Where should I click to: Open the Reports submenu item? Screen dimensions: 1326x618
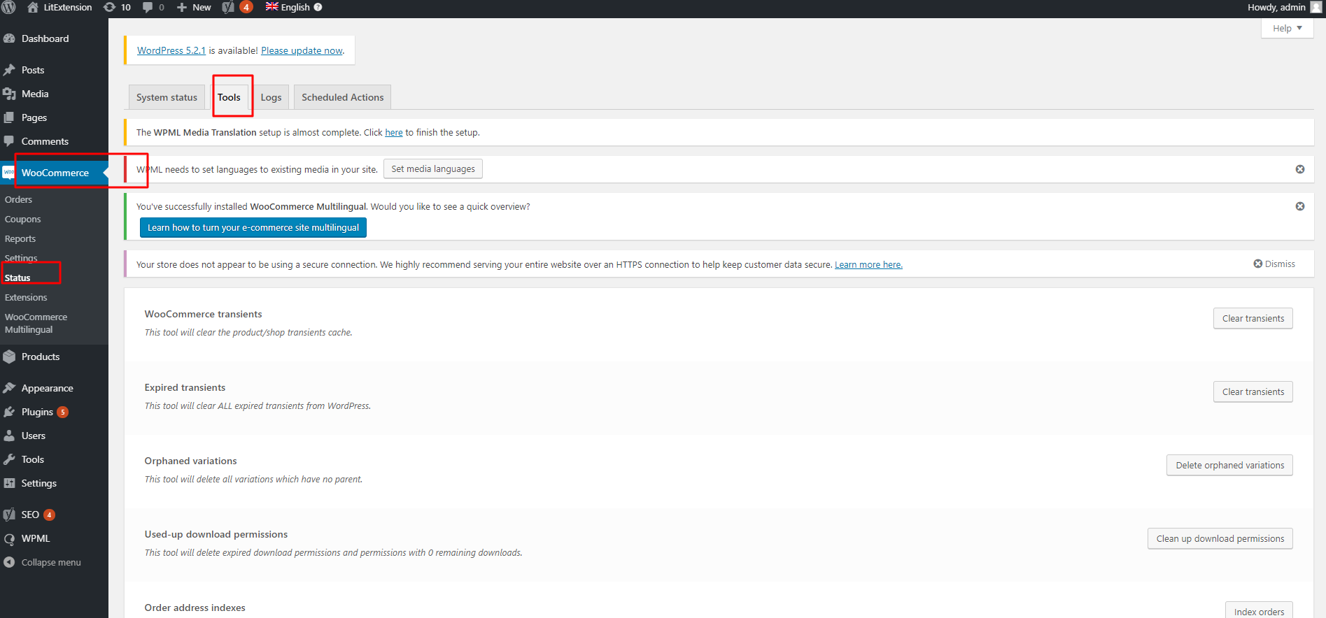coord(20,238)
